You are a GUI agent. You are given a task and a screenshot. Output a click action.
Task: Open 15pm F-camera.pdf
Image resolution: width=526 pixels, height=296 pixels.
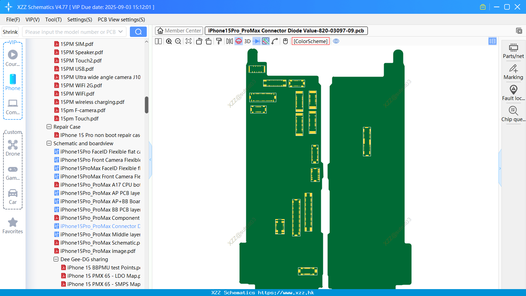(x=83, y=110)
